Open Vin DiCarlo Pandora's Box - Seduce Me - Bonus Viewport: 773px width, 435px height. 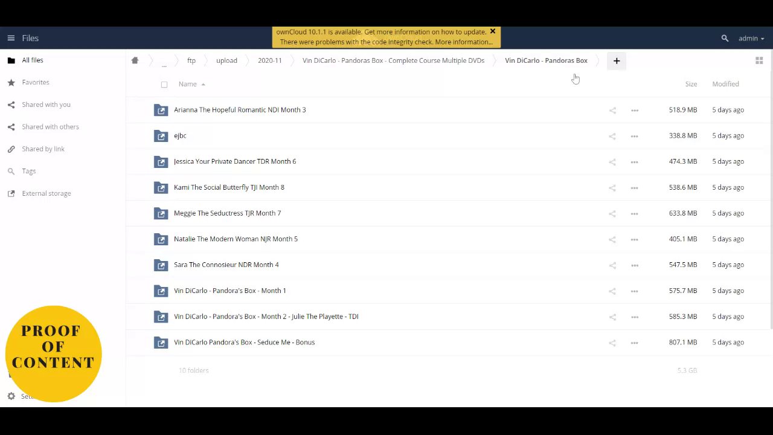pos(244,343)
